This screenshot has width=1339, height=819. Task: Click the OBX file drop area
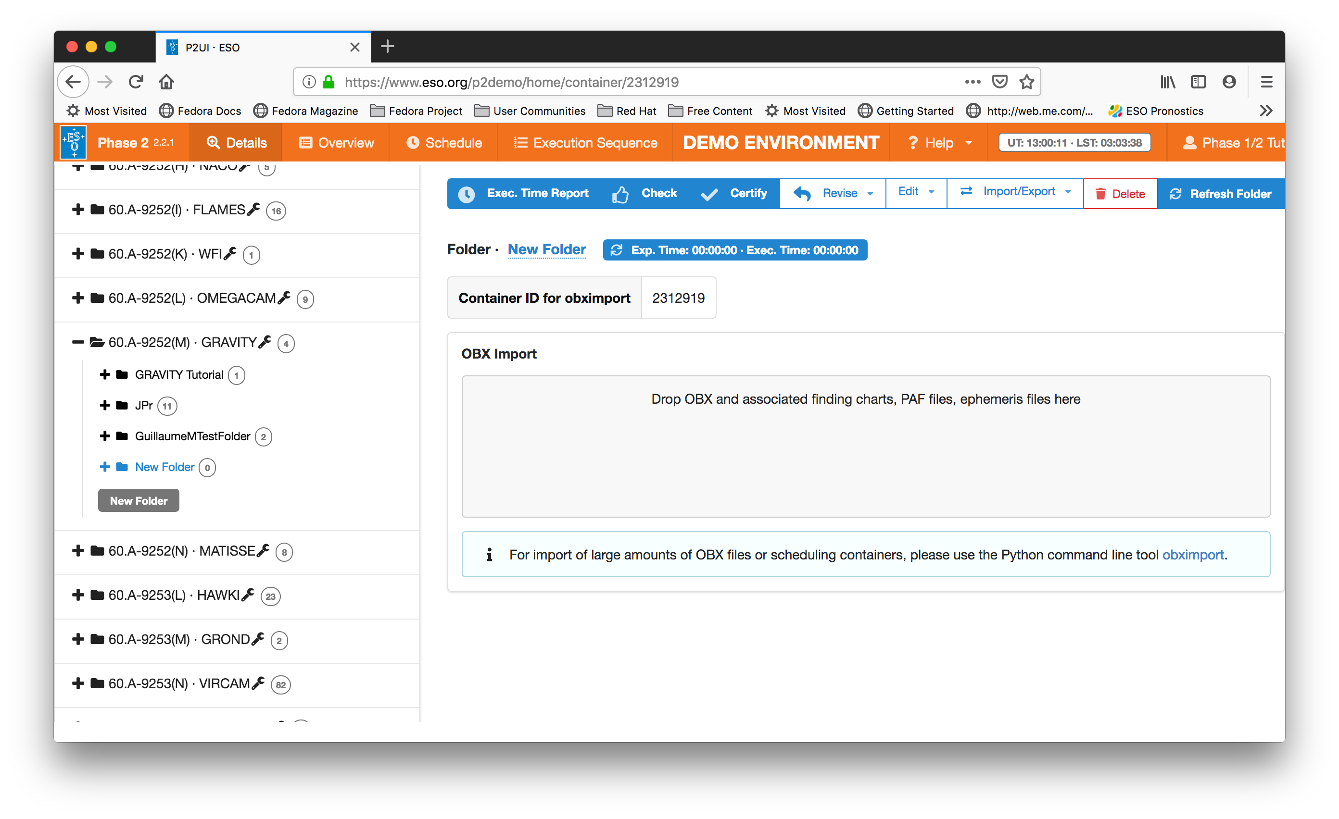[x=865, y=447]
